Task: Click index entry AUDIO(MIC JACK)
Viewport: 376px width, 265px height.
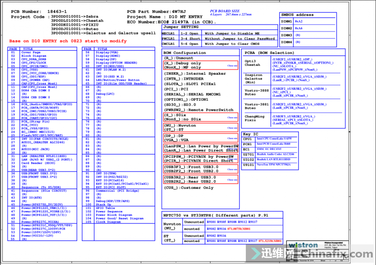Action: [x=35, y=149]
